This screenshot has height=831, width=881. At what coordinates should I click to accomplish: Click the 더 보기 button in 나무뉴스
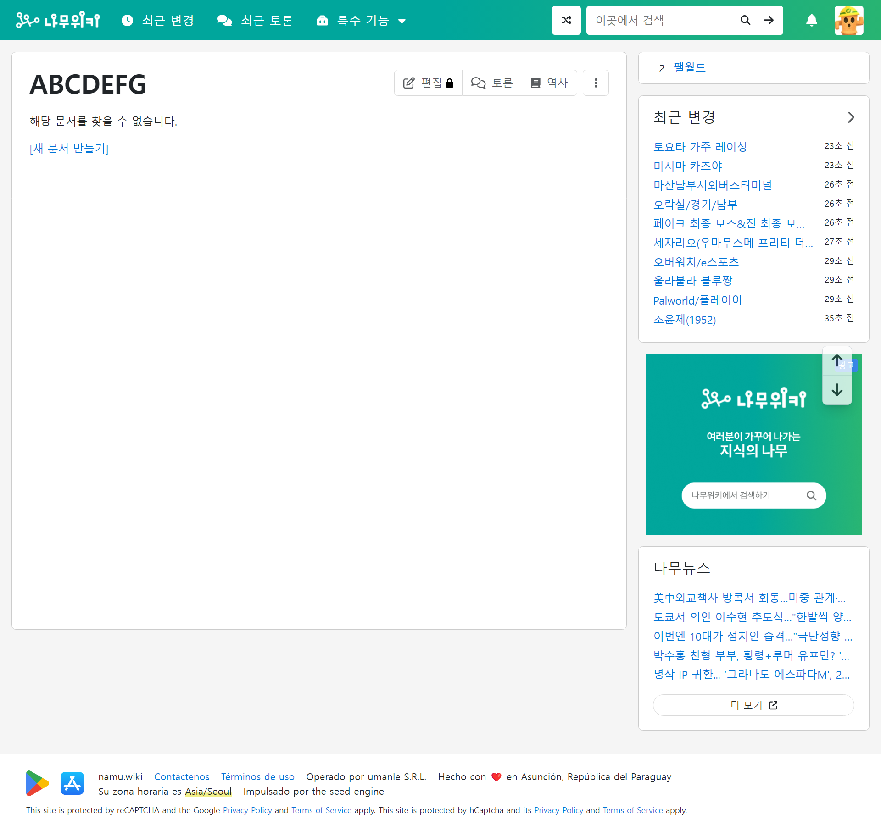tap(753, 705)
